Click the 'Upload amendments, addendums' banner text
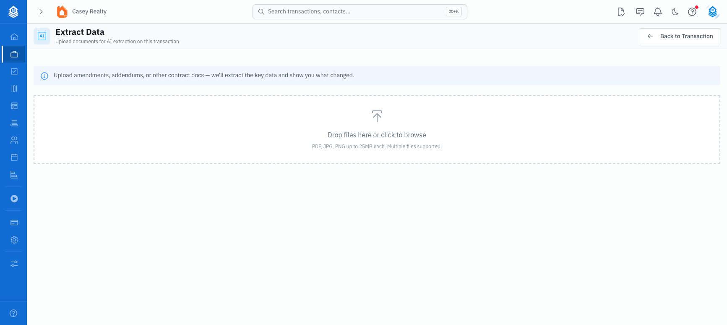This screenshot has height=325, width=727. (204, 76)
